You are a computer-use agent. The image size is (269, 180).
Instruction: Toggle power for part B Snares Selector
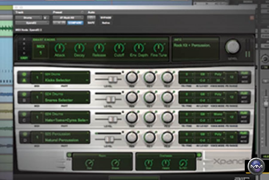(24, 94)
